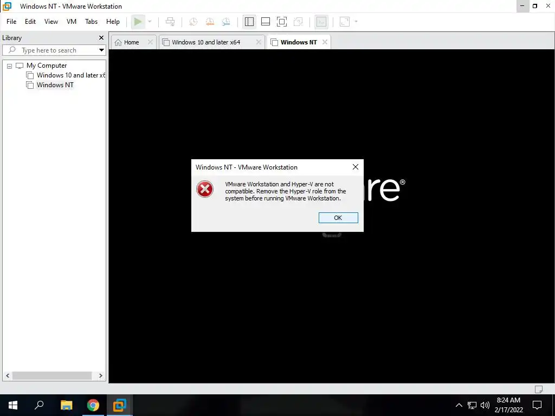Click the Revert to Snapshot toolbar icon

coord(210,22)
